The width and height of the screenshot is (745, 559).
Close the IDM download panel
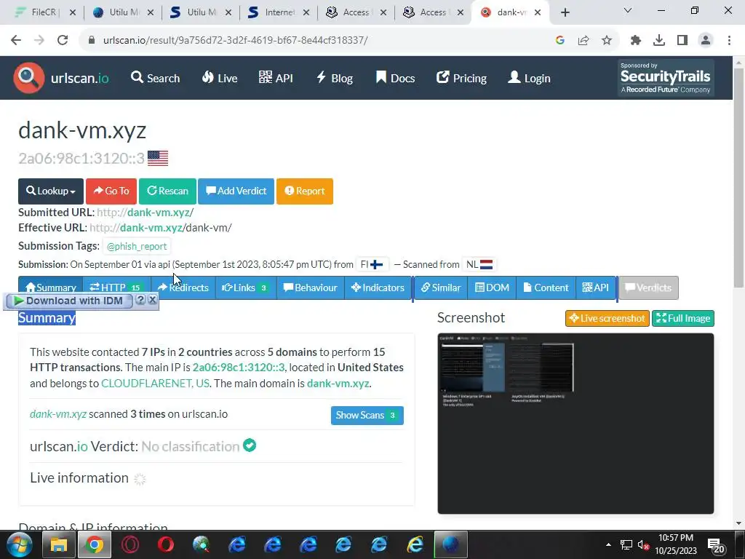(x=152, y=300)
